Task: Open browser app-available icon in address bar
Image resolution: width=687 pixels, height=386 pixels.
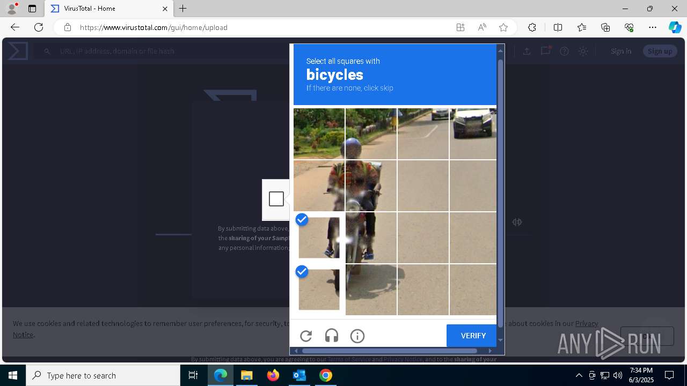Action: click(x=461, y=27)
